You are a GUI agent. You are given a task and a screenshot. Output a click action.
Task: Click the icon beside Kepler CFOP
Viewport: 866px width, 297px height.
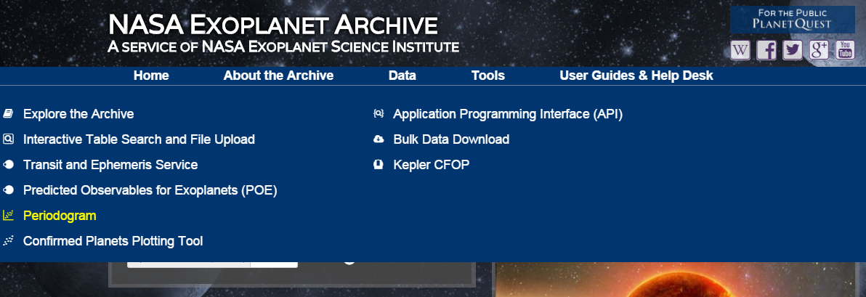pos(379,165)
